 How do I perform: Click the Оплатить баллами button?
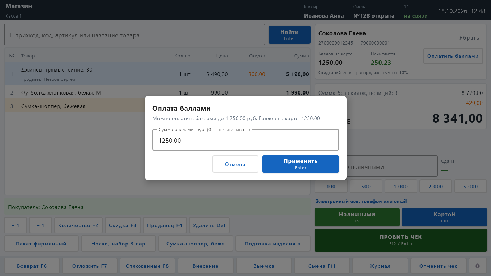[x=453, y=56]
